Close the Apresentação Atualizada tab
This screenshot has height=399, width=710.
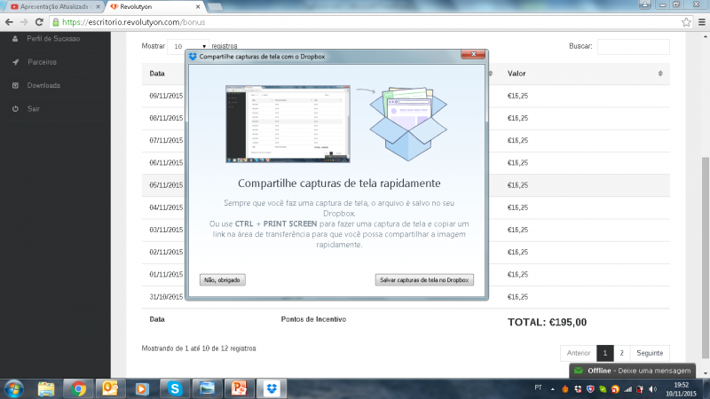pos(98,7)
